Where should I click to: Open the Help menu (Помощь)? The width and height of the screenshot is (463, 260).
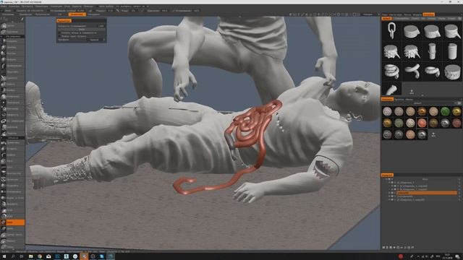[88, 6]
